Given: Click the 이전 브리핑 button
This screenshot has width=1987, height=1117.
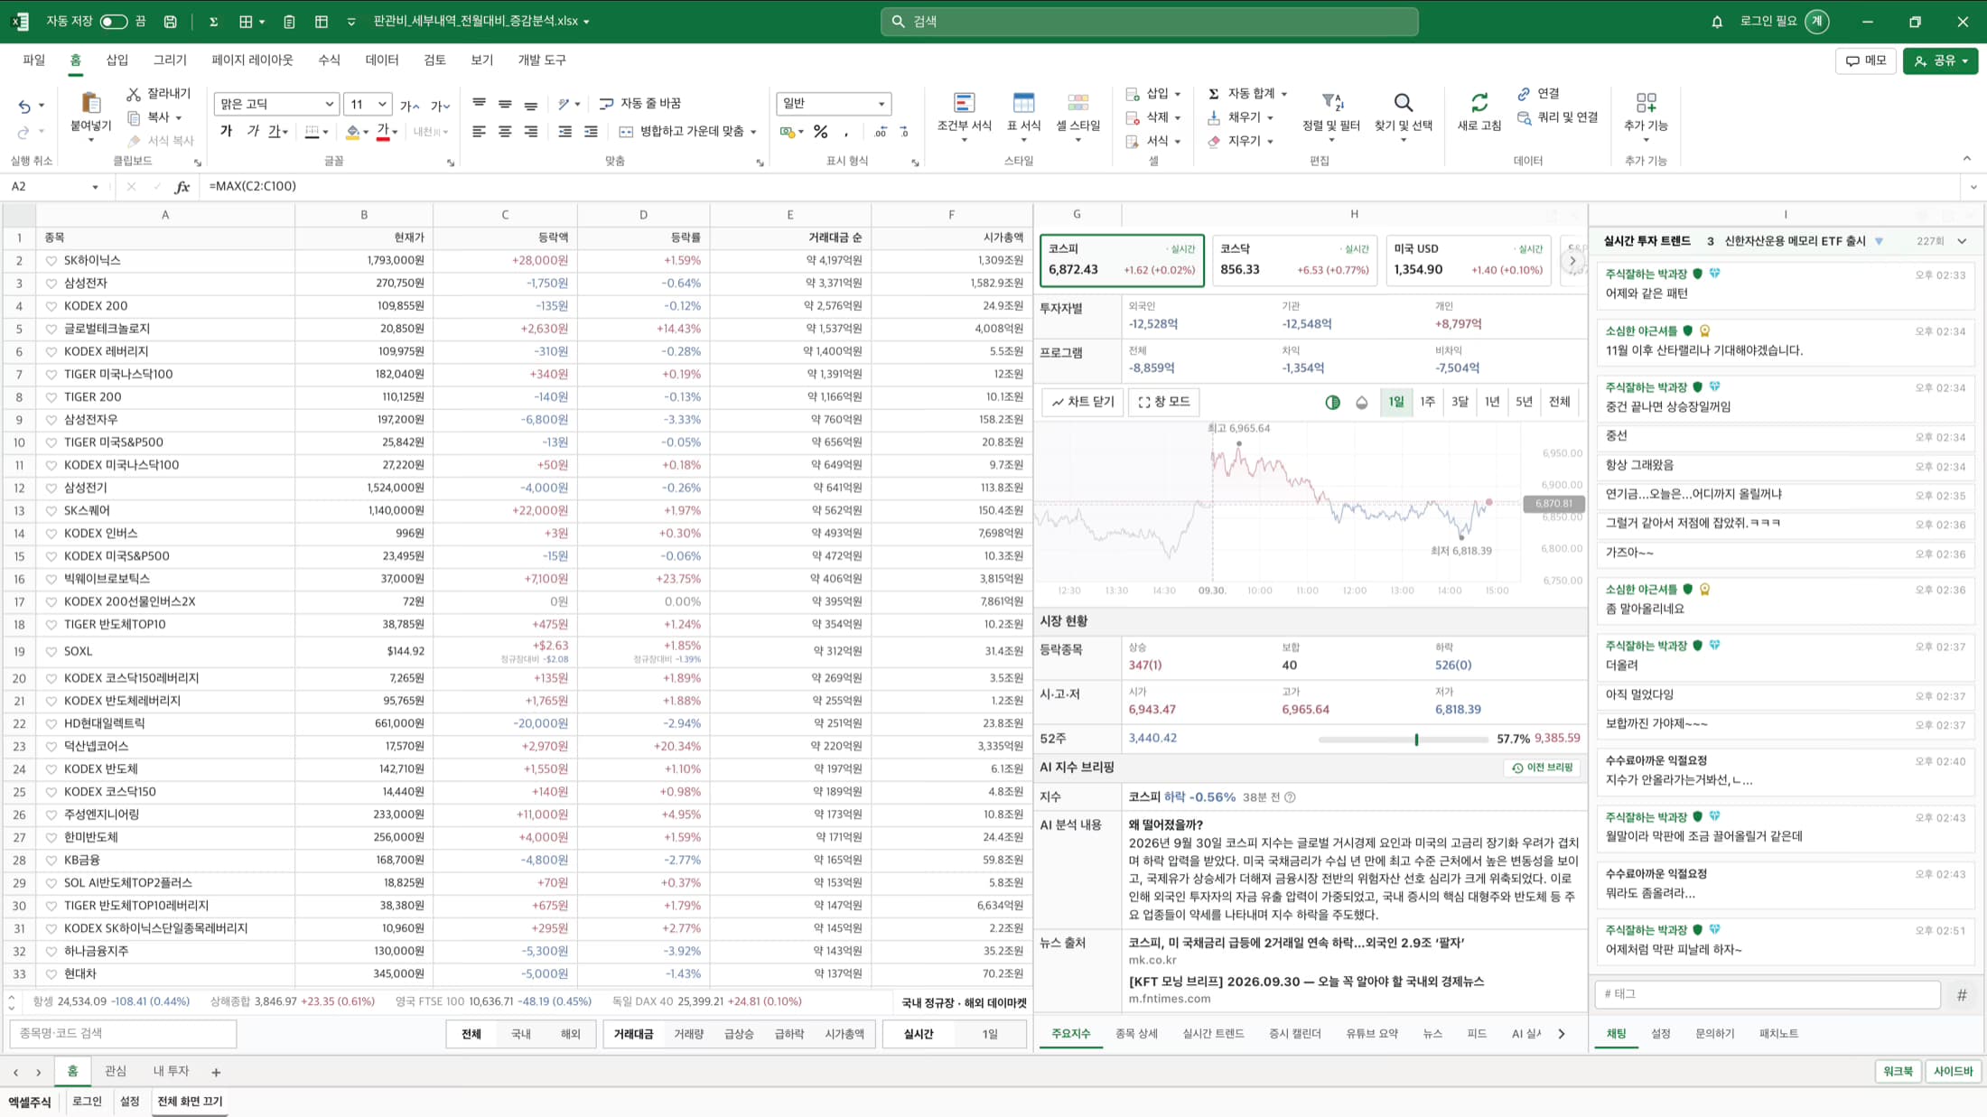Looking at the screenshot, I should 1542,768.
